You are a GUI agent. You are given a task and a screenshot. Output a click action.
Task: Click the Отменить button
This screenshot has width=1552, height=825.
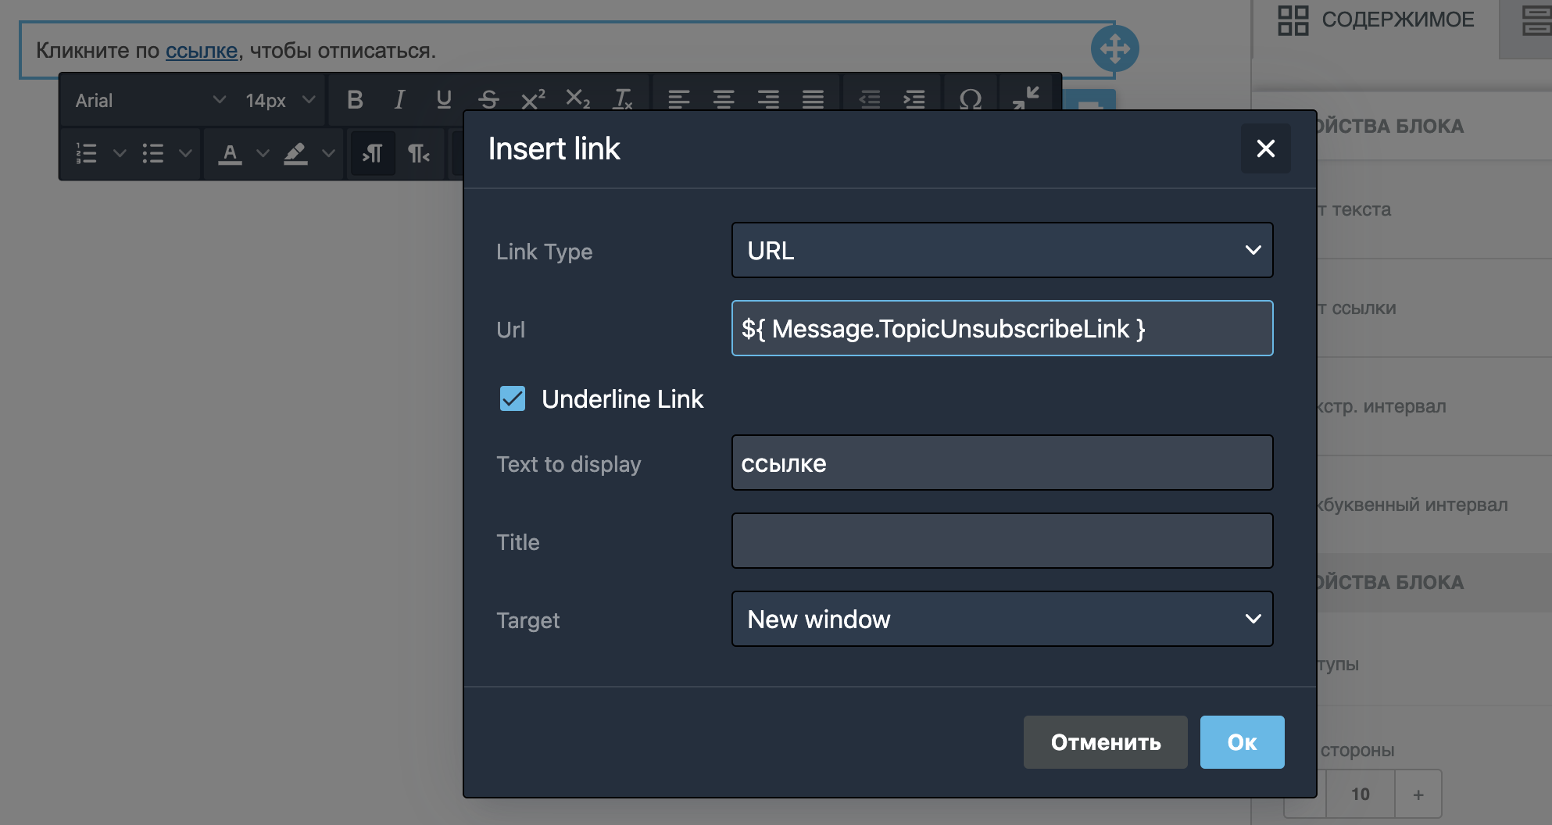(x=1106, y=742)
